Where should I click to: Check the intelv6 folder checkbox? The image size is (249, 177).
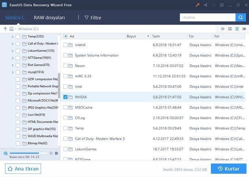coord(65,45)
